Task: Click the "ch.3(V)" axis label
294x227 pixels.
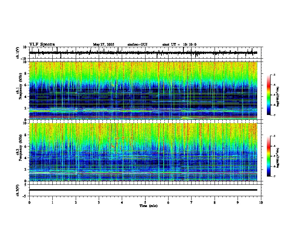Action: click(18, 191)
